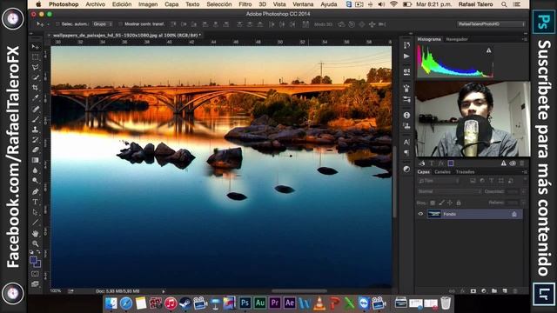This screenshot has height=313, width=557.
Task: Open the Capas panel flyout menu
Action: (x=524, y=172)
